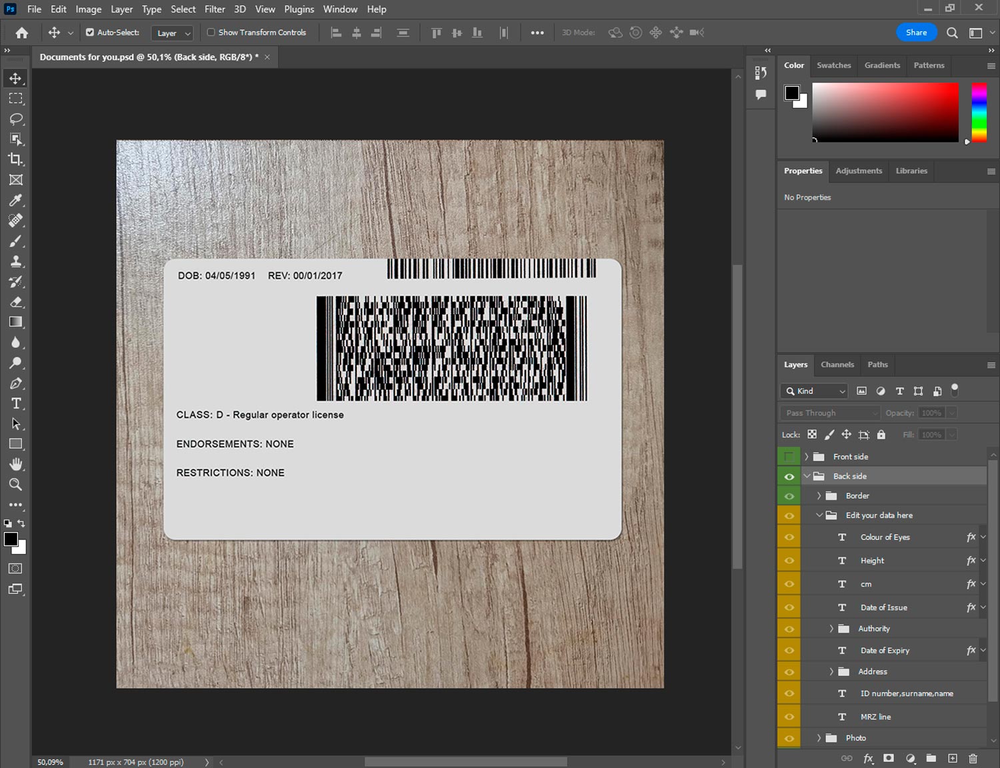
Task: Click the zoom percentage field in status bar
Action: coord(51,762)
